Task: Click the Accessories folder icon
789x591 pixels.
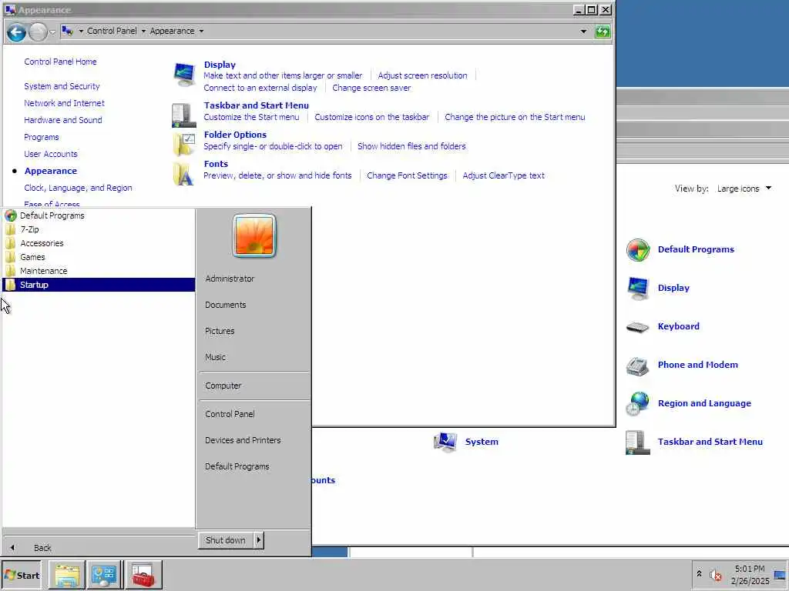Action: (11, 243)
